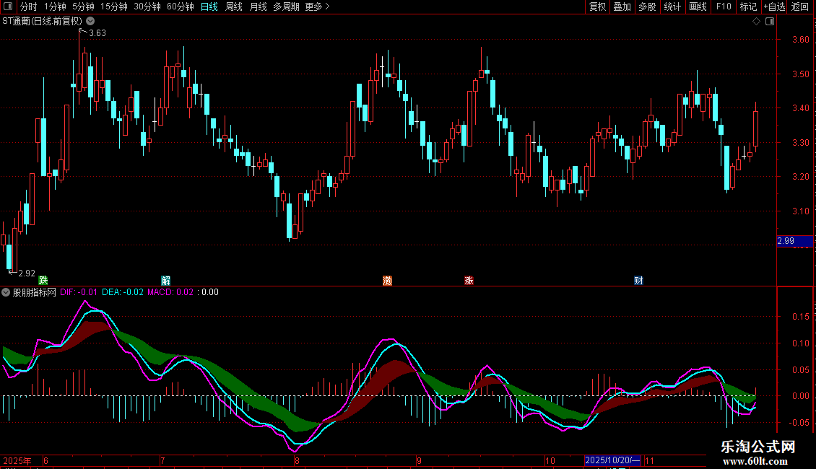Image resolution: width=816 pixels, height=469 pixels.
Task: Click the 画线 drawing tools button
Action: click(698, 6)
